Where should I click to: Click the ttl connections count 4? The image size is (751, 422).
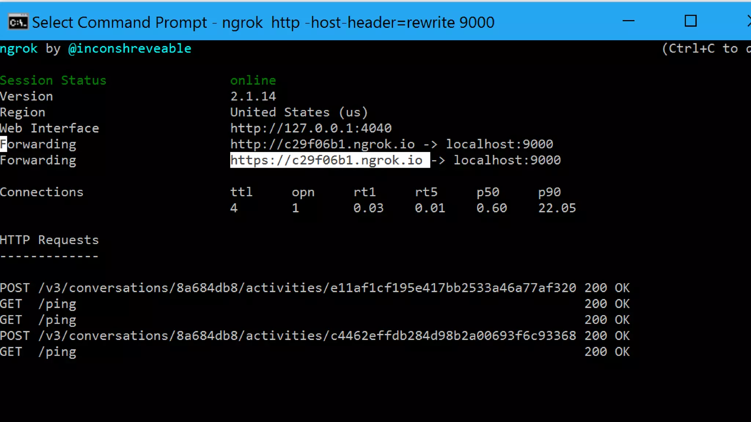pos(234,208)
